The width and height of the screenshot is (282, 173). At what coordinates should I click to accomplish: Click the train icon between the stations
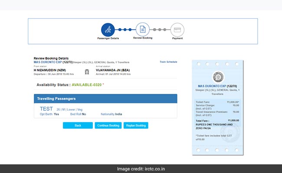coord(87,71)
